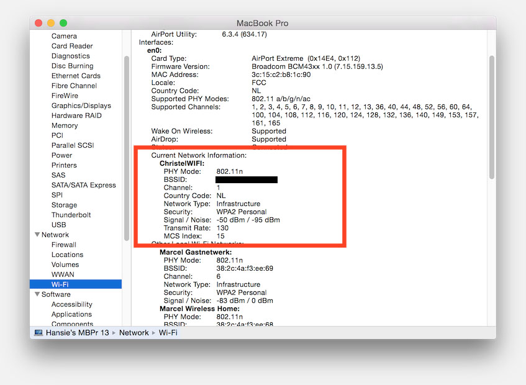Open the Storage entry
This screenshot has height=385, width=526.
point(65,205)
